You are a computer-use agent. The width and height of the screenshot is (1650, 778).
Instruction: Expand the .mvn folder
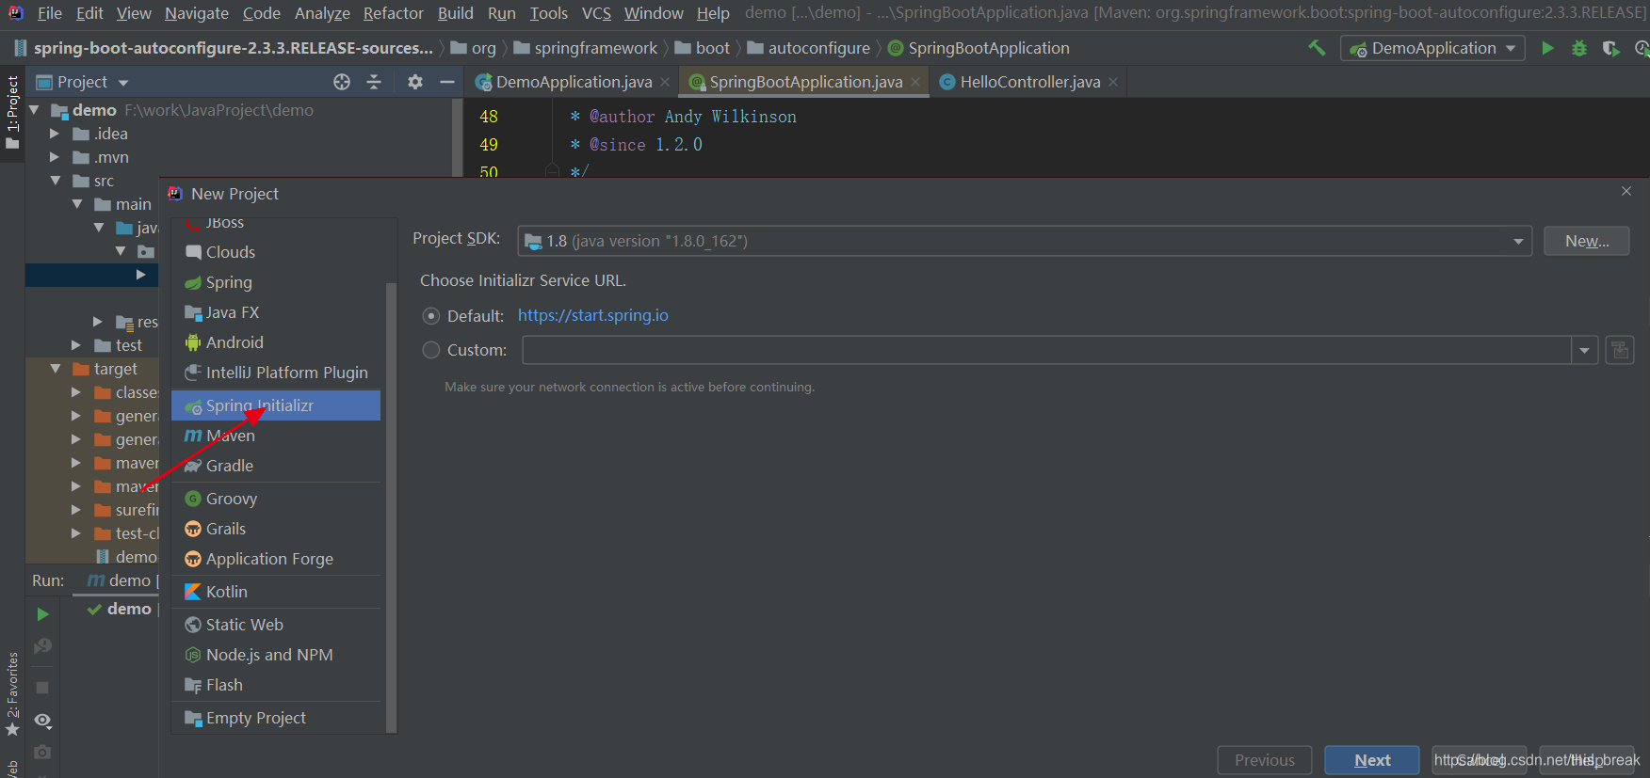pyautogui.click(x=55, y=157)
